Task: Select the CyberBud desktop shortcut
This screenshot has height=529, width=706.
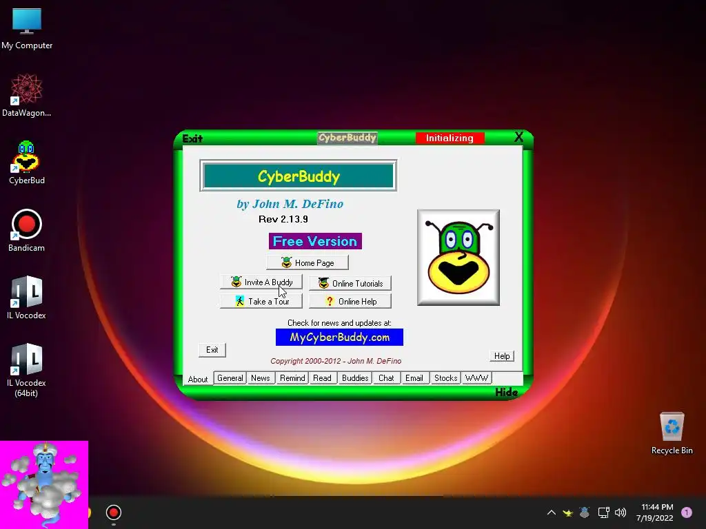Action: click(27, 163)
